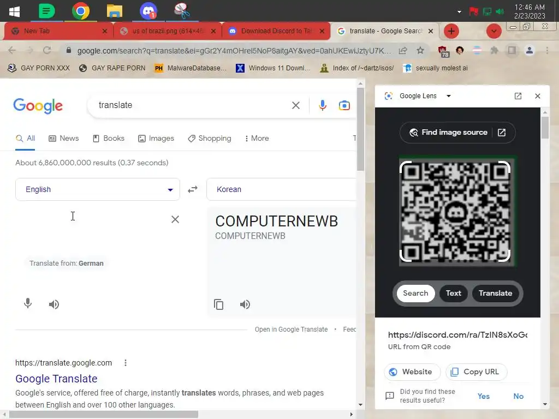Click the Website button for QR URL
This screenshot has height=419, width=559.
pos(412,372)
